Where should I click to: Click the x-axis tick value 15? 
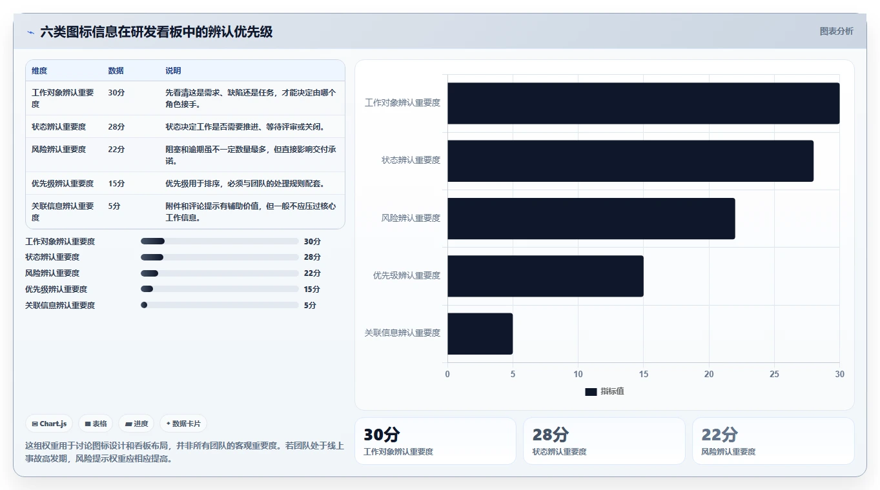tap(643, 375)
